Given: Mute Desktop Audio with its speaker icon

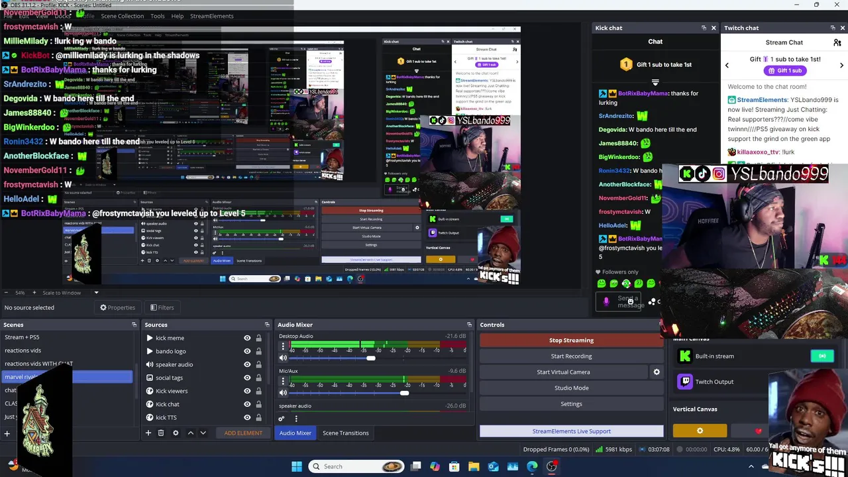Looking at the screenshot, I should click(x=283, y=358).
